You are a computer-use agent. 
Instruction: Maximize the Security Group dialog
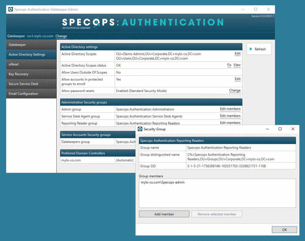(x=280, y=129)
